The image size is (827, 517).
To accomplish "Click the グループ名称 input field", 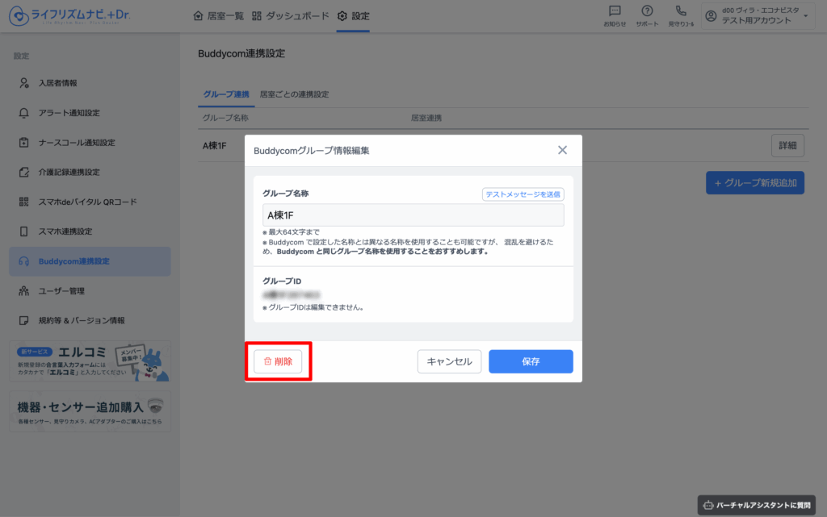I will (413, 215).
